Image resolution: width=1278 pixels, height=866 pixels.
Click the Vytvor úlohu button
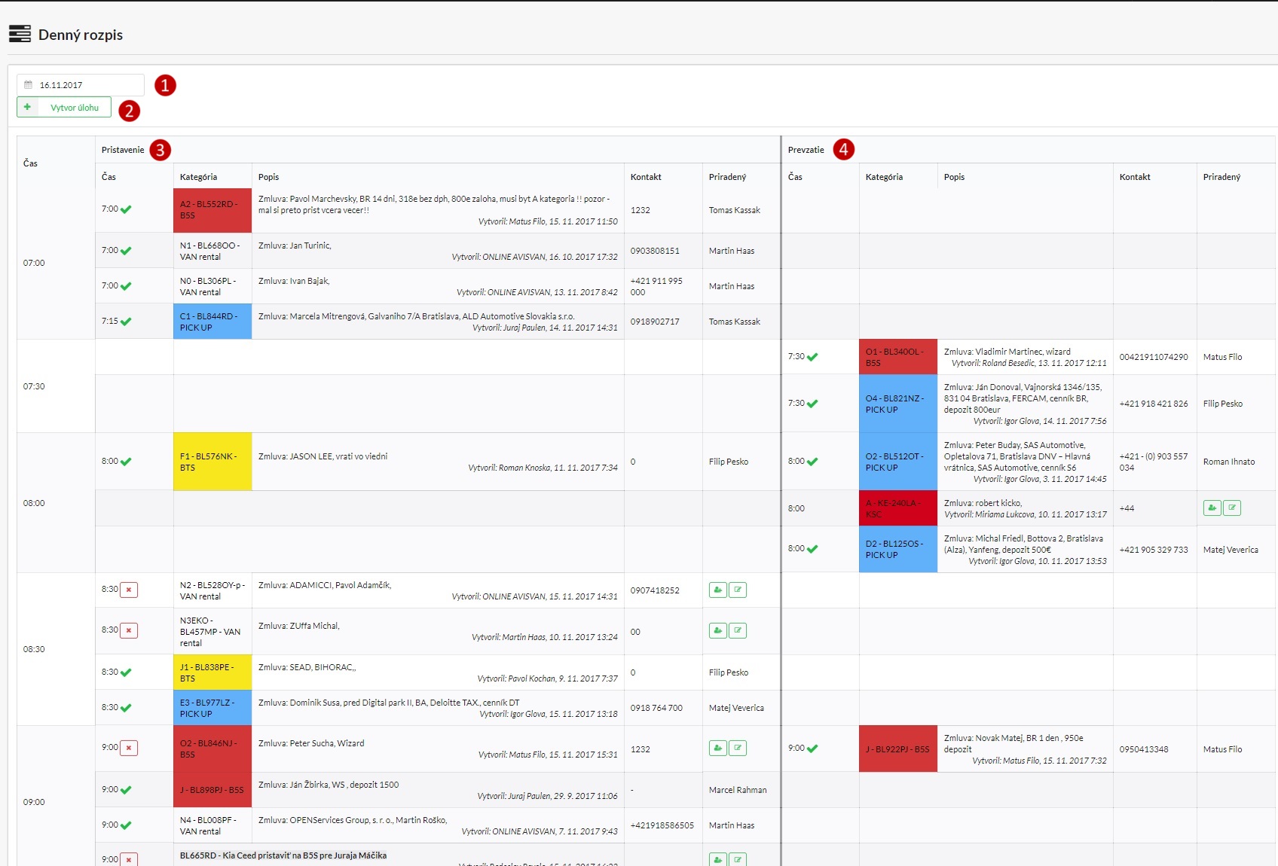[64, 108]
